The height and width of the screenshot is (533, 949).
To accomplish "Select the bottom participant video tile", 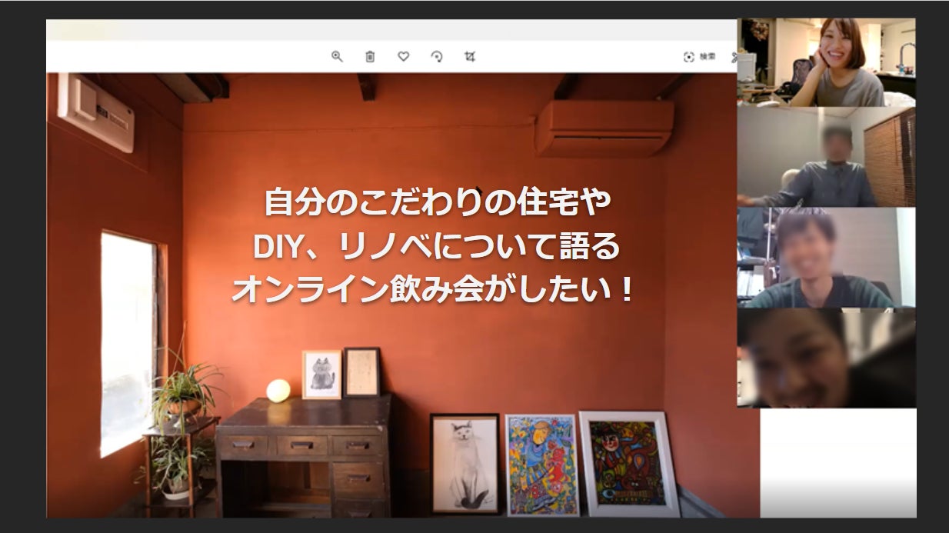I will click(x=826, y=358).
